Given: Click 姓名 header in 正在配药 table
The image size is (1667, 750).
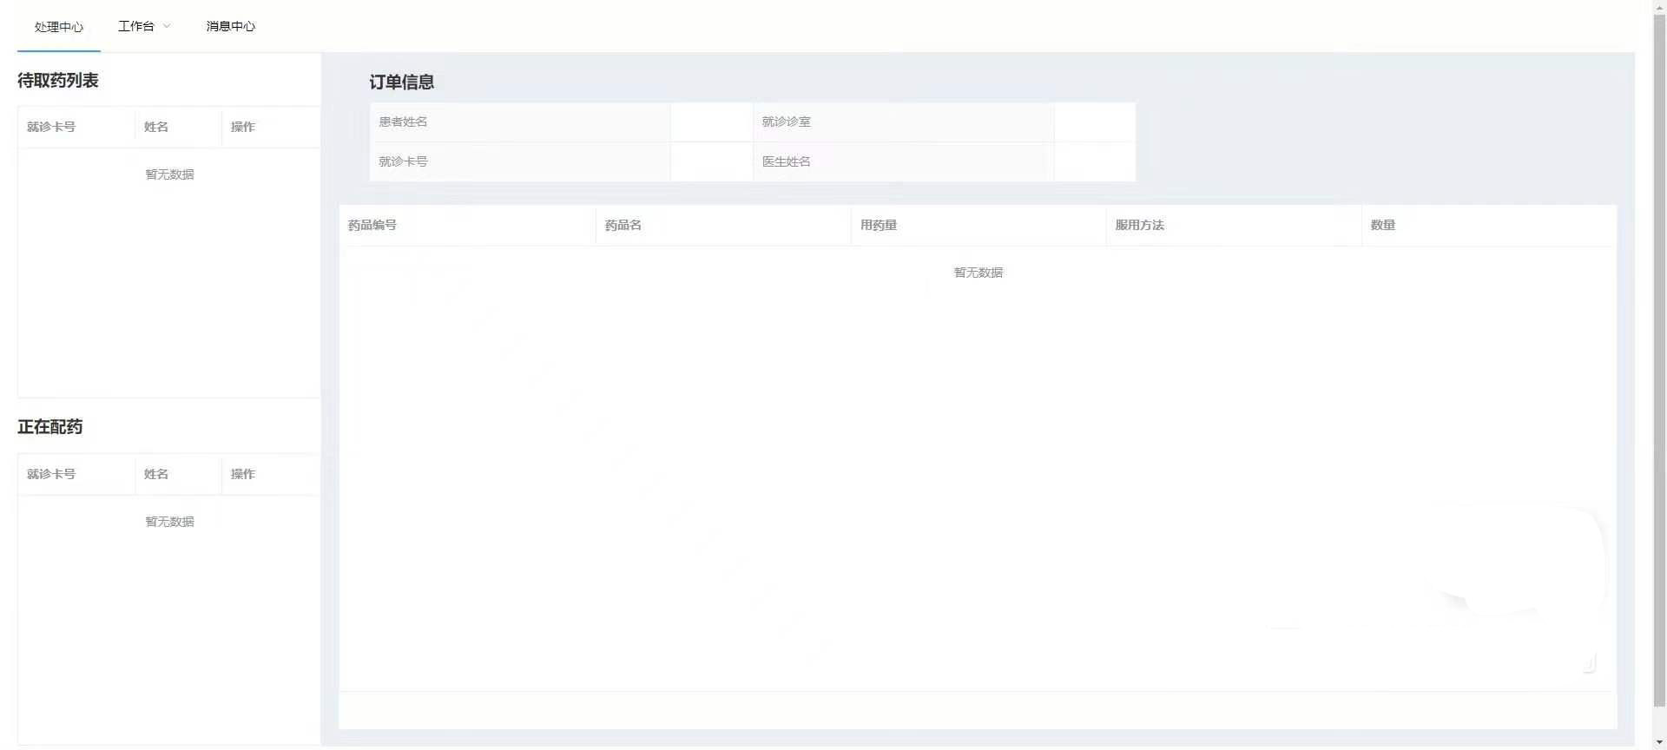Looking at the screenshot, I should tap(156, 474).
